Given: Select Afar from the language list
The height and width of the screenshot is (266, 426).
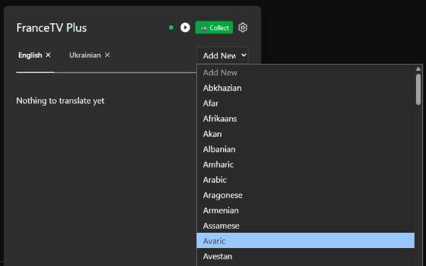Looking at the screenshot, I should (x=306, y=103).
